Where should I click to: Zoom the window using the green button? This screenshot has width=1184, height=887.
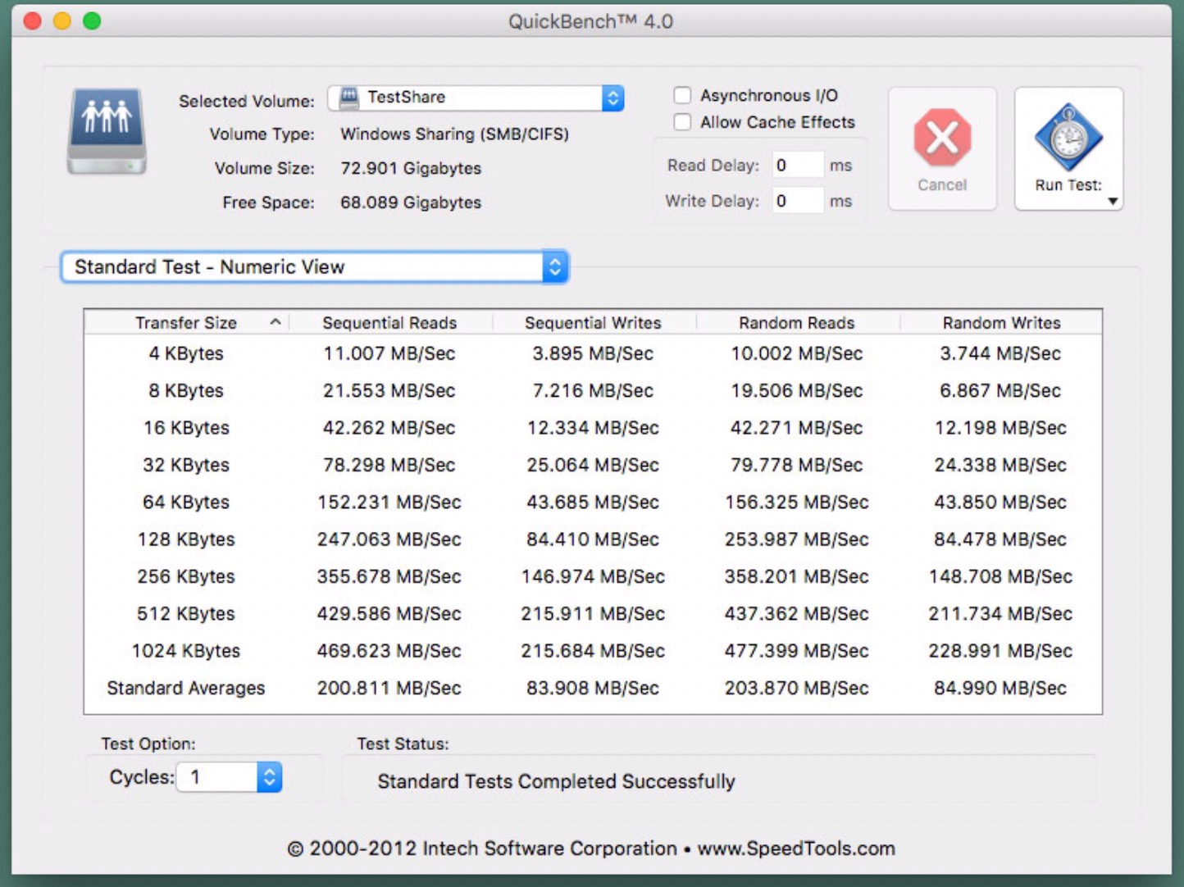point(92,21)
